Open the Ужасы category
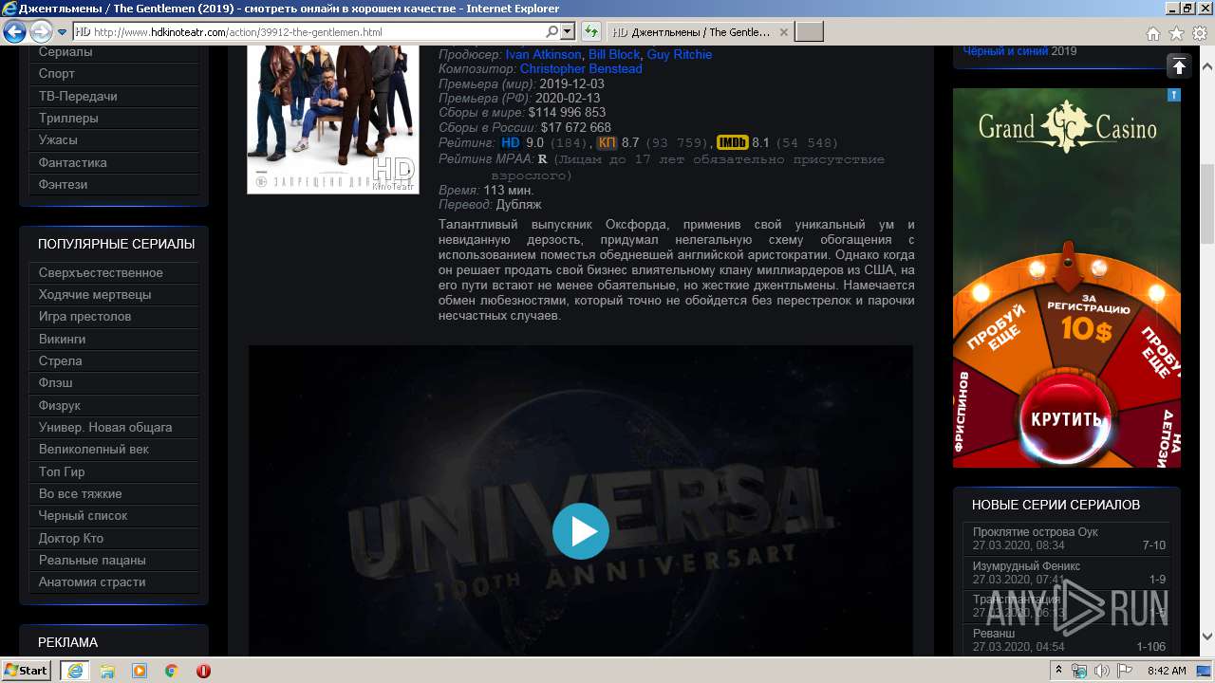Viewport: 1215px width, 683px height. click(114, 139)
